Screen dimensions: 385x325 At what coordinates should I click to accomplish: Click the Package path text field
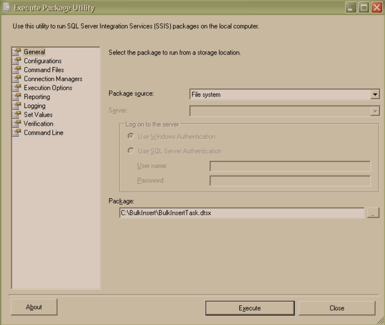click(242, 213)
